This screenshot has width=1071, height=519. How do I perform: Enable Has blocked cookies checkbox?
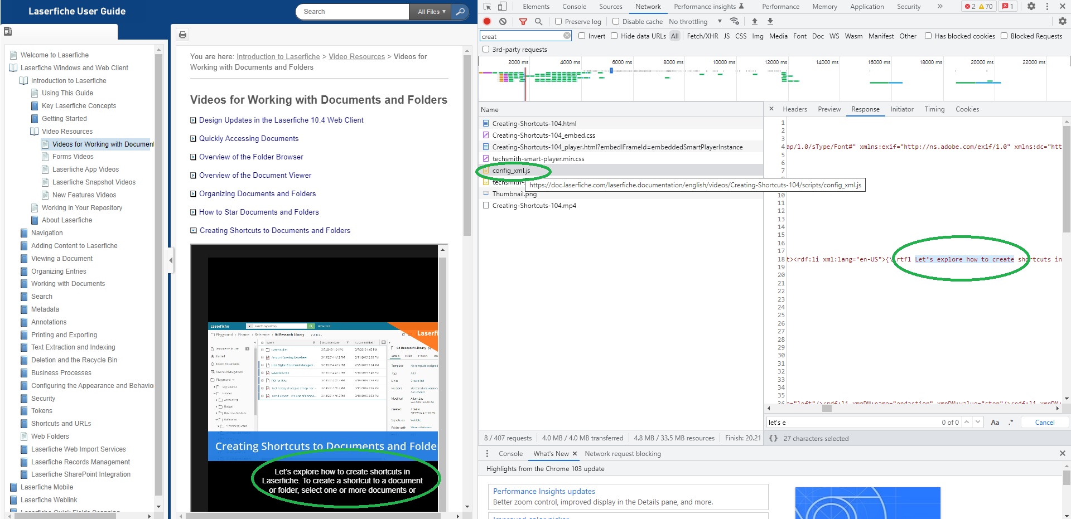point(928,36)
